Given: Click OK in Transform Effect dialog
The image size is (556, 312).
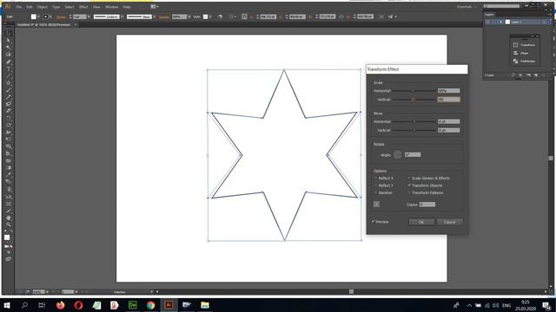Looking at the screenshot, I should pyautogui.click(x=421, y=222).
